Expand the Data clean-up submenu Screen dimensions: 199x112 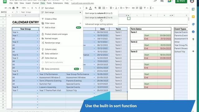[62, 58]
